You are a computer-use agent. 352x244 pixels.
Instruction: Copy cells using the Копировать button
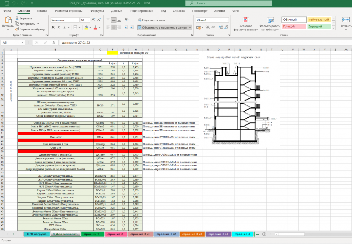[25, 24]
